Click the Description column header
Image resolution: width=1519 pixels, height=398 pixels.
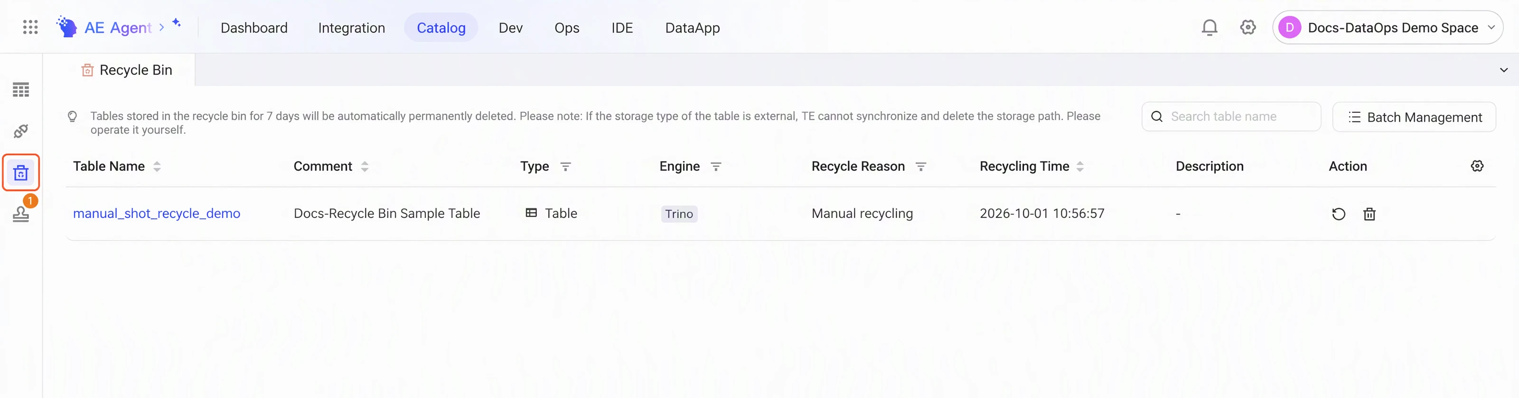1210,167
